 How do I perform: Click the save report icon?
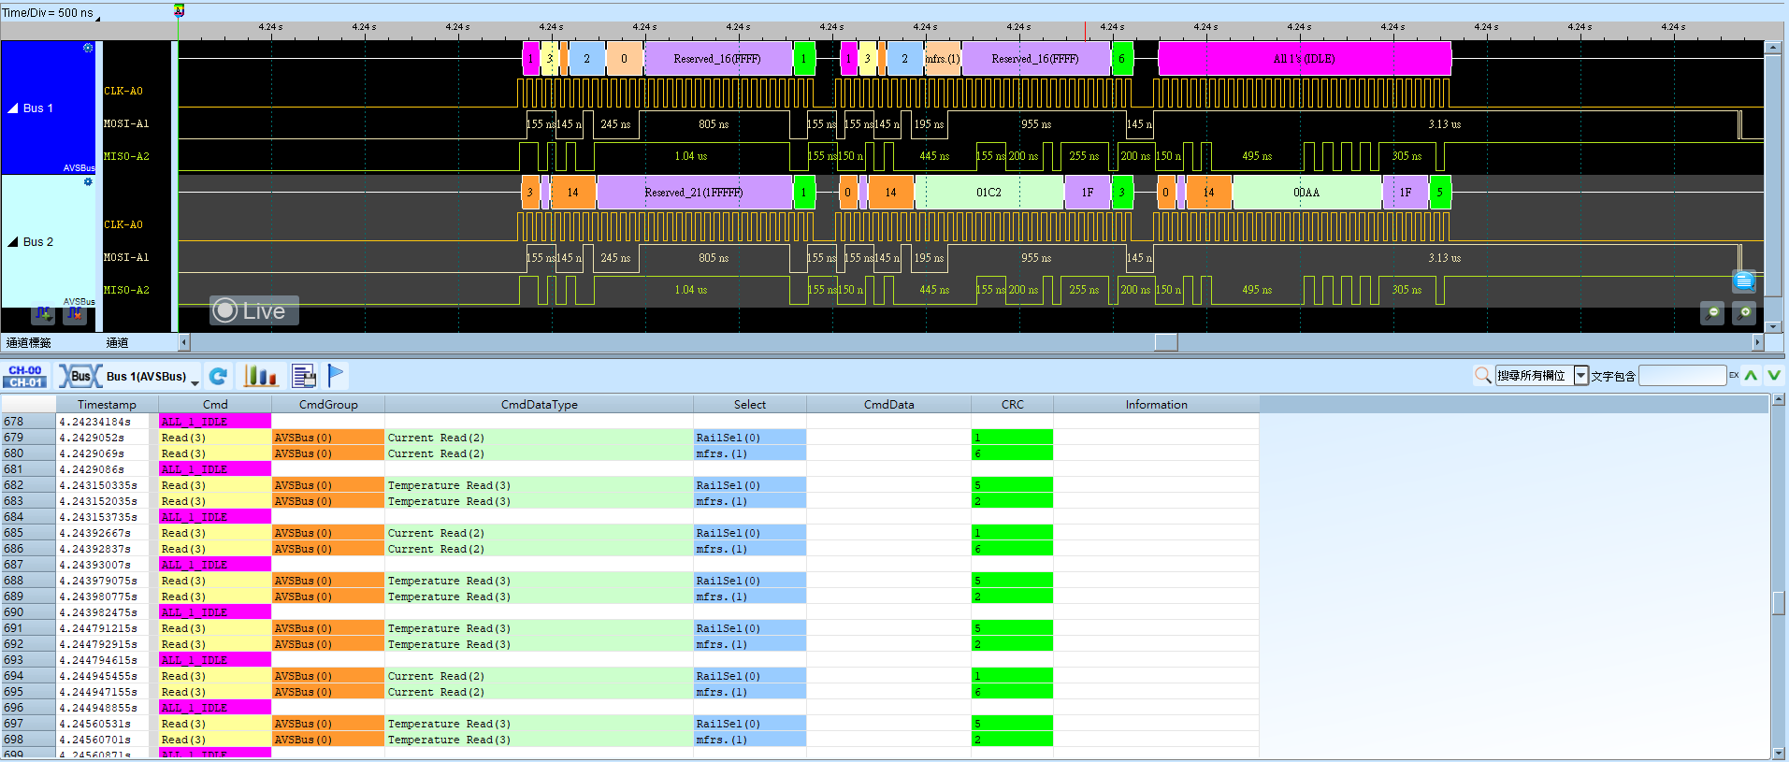[304, 376]
